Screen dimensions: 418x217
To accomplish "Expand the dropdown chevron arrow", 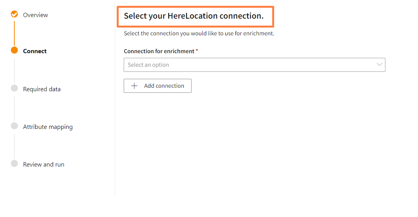I will coord(380,65).
